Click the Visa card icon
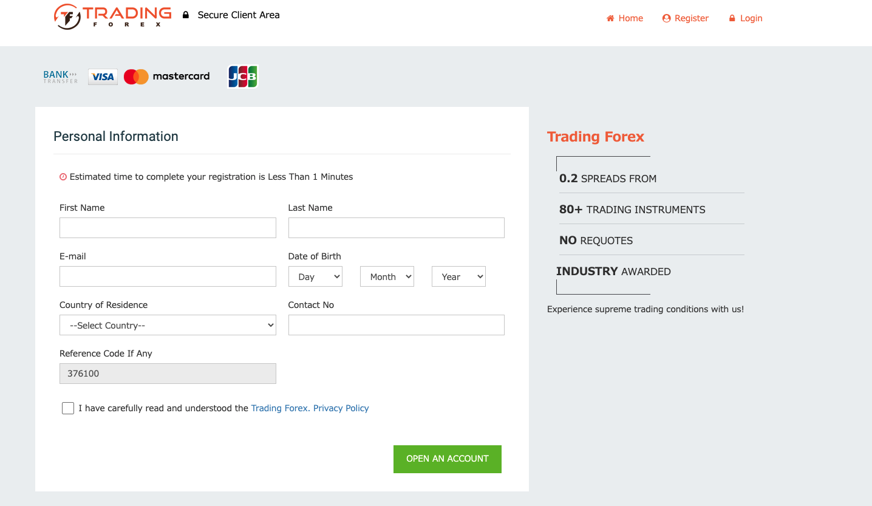This screenshot has width=872, height=506. [x=103, y=77]
